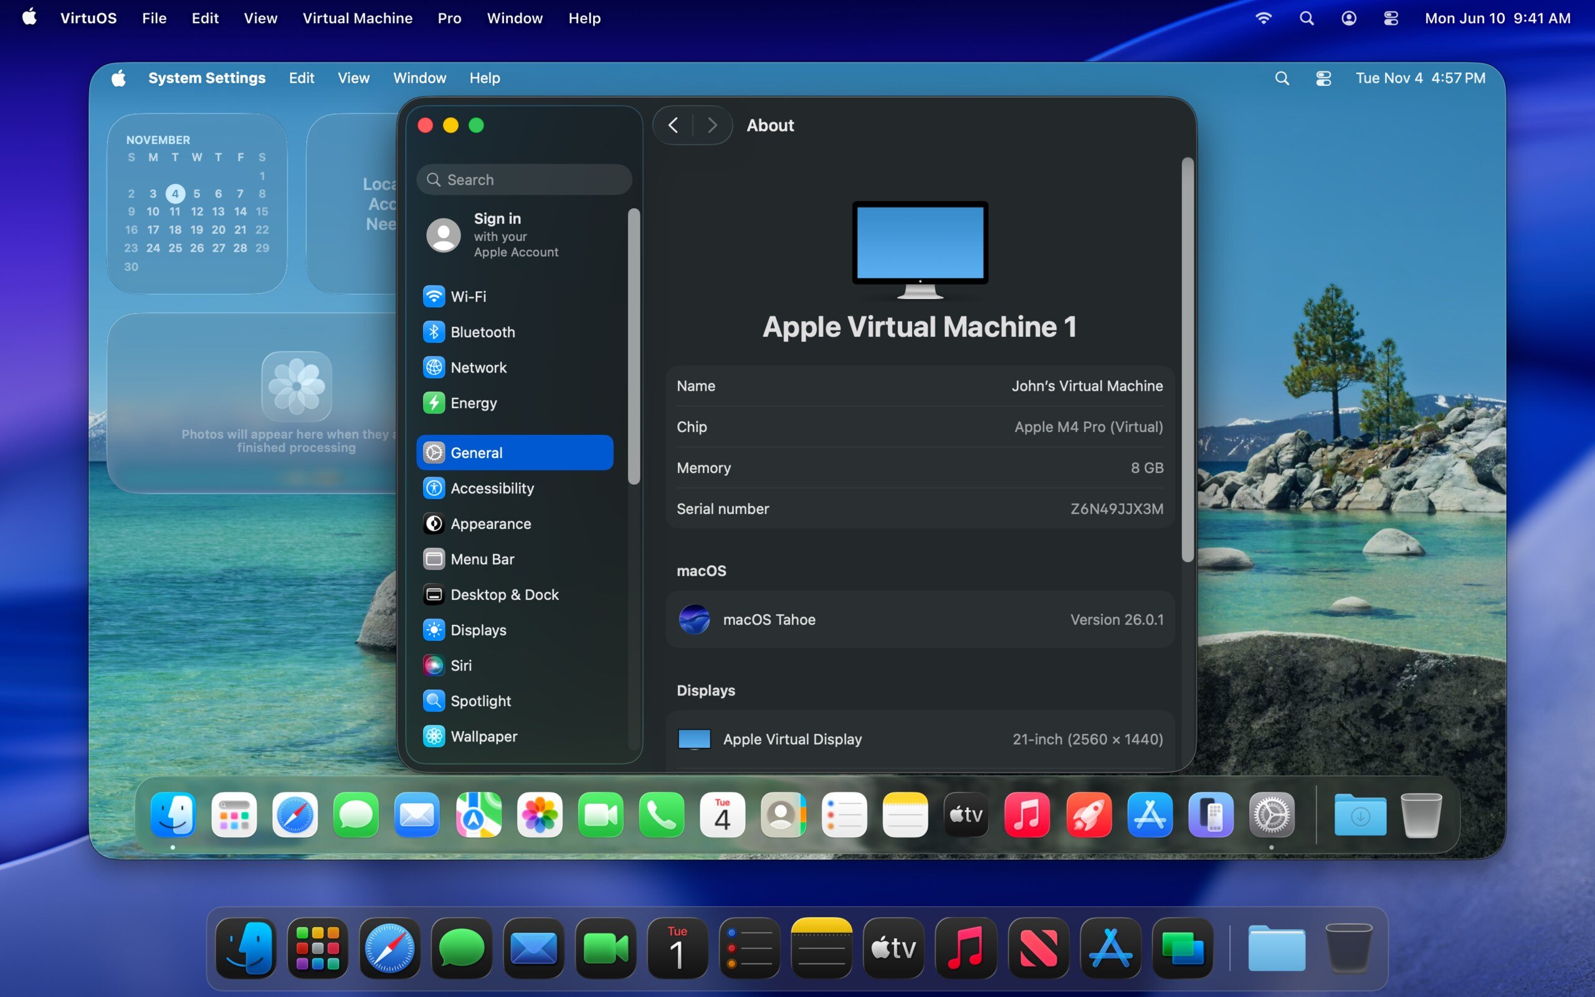The height and width of the screenshot is (997, 1595).
Task: Click the John's Virtual Machine name value
Action: click(x=1087, y=386)
